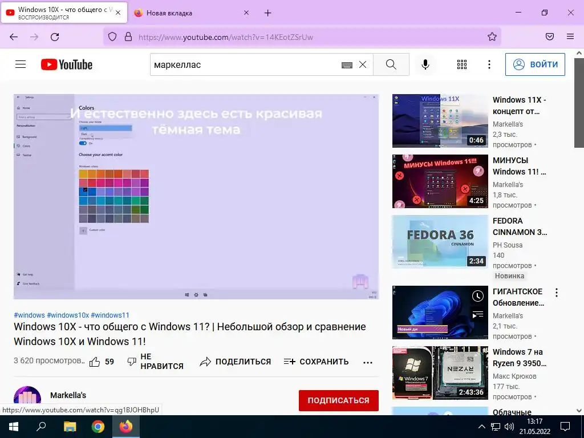Screen dimensions: 584x438
Task: Add ГИГАНТСКОЕ Обновление video to Watch later
Action: tap(477, 296)
